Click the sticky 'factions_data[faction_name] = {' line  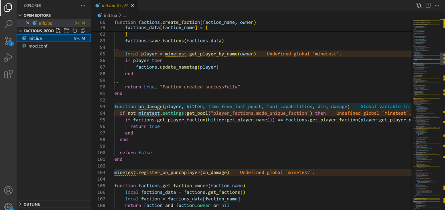pos(167,28)
